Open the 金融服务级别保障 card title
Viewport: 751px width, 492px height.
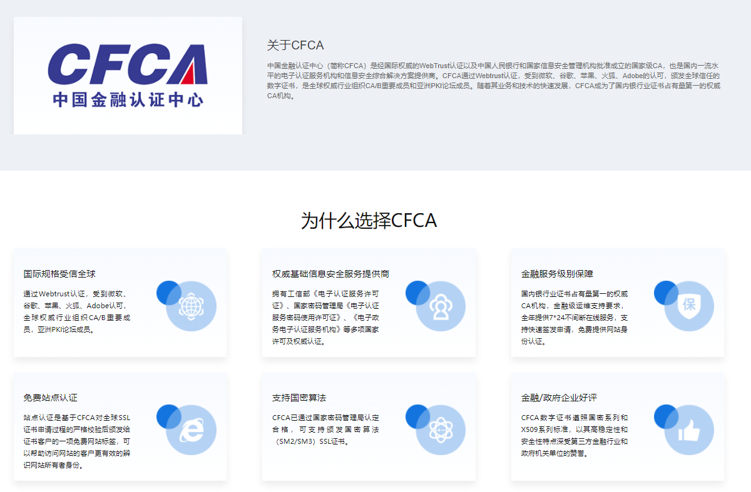point(556,273)
